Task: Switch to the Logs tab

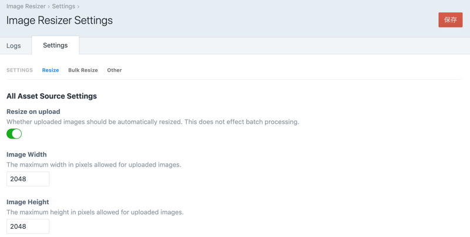Action: coord(14,46)
